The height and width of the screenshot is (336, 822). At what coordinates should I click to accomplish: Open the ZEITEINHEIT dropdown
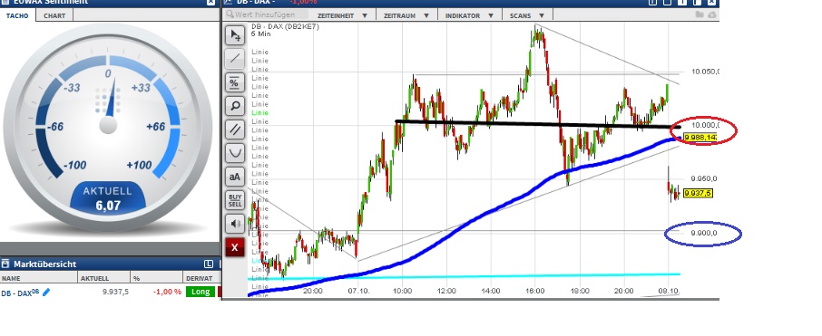coord(343,15)
